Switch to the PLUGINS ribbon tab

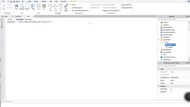(63, 1)
